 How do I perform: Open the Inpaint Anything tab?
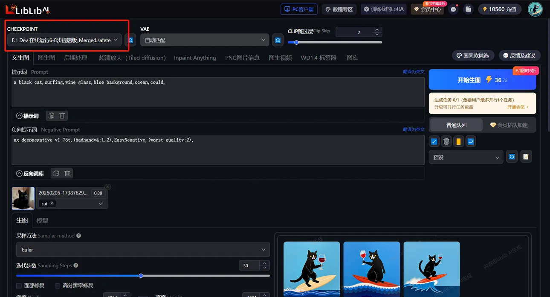pos(195,58)
